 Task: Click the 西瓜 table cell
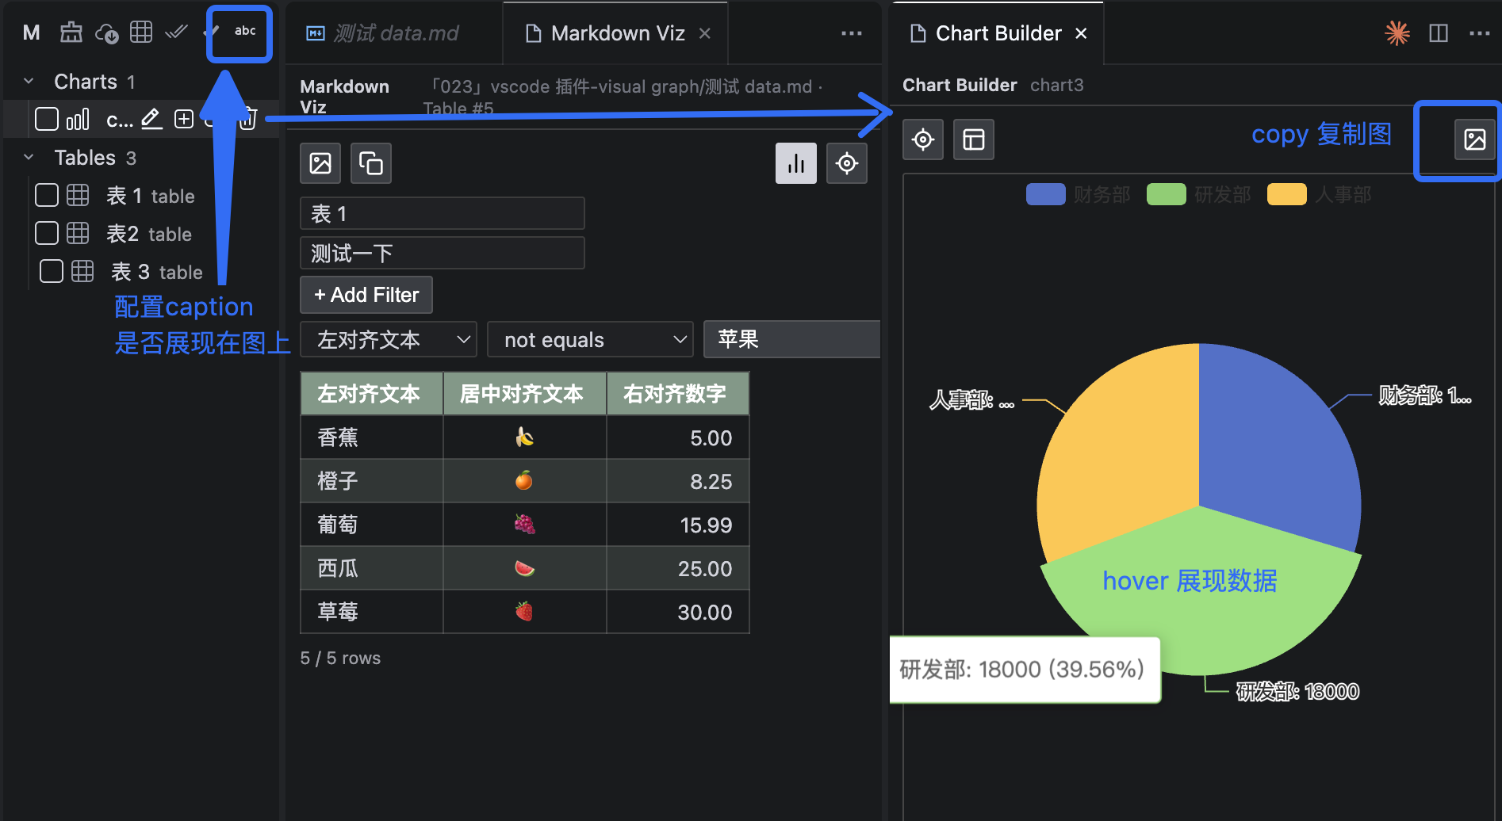[372, 567]
